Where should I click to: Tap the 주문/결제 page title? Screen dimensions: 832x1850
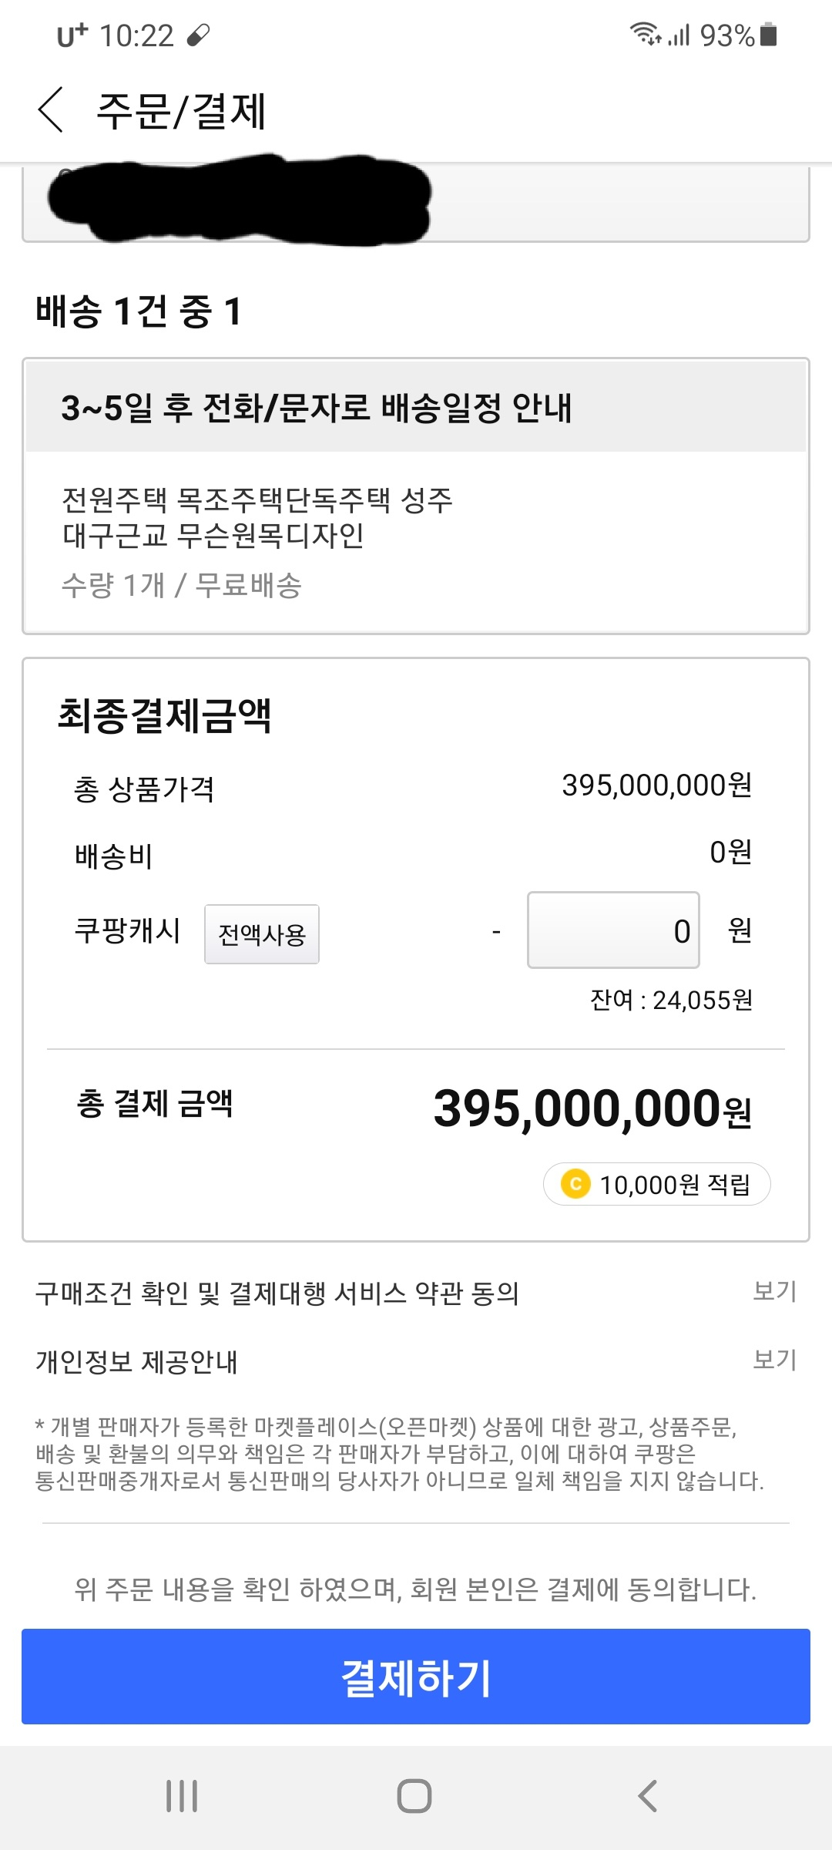click(181, 110)
